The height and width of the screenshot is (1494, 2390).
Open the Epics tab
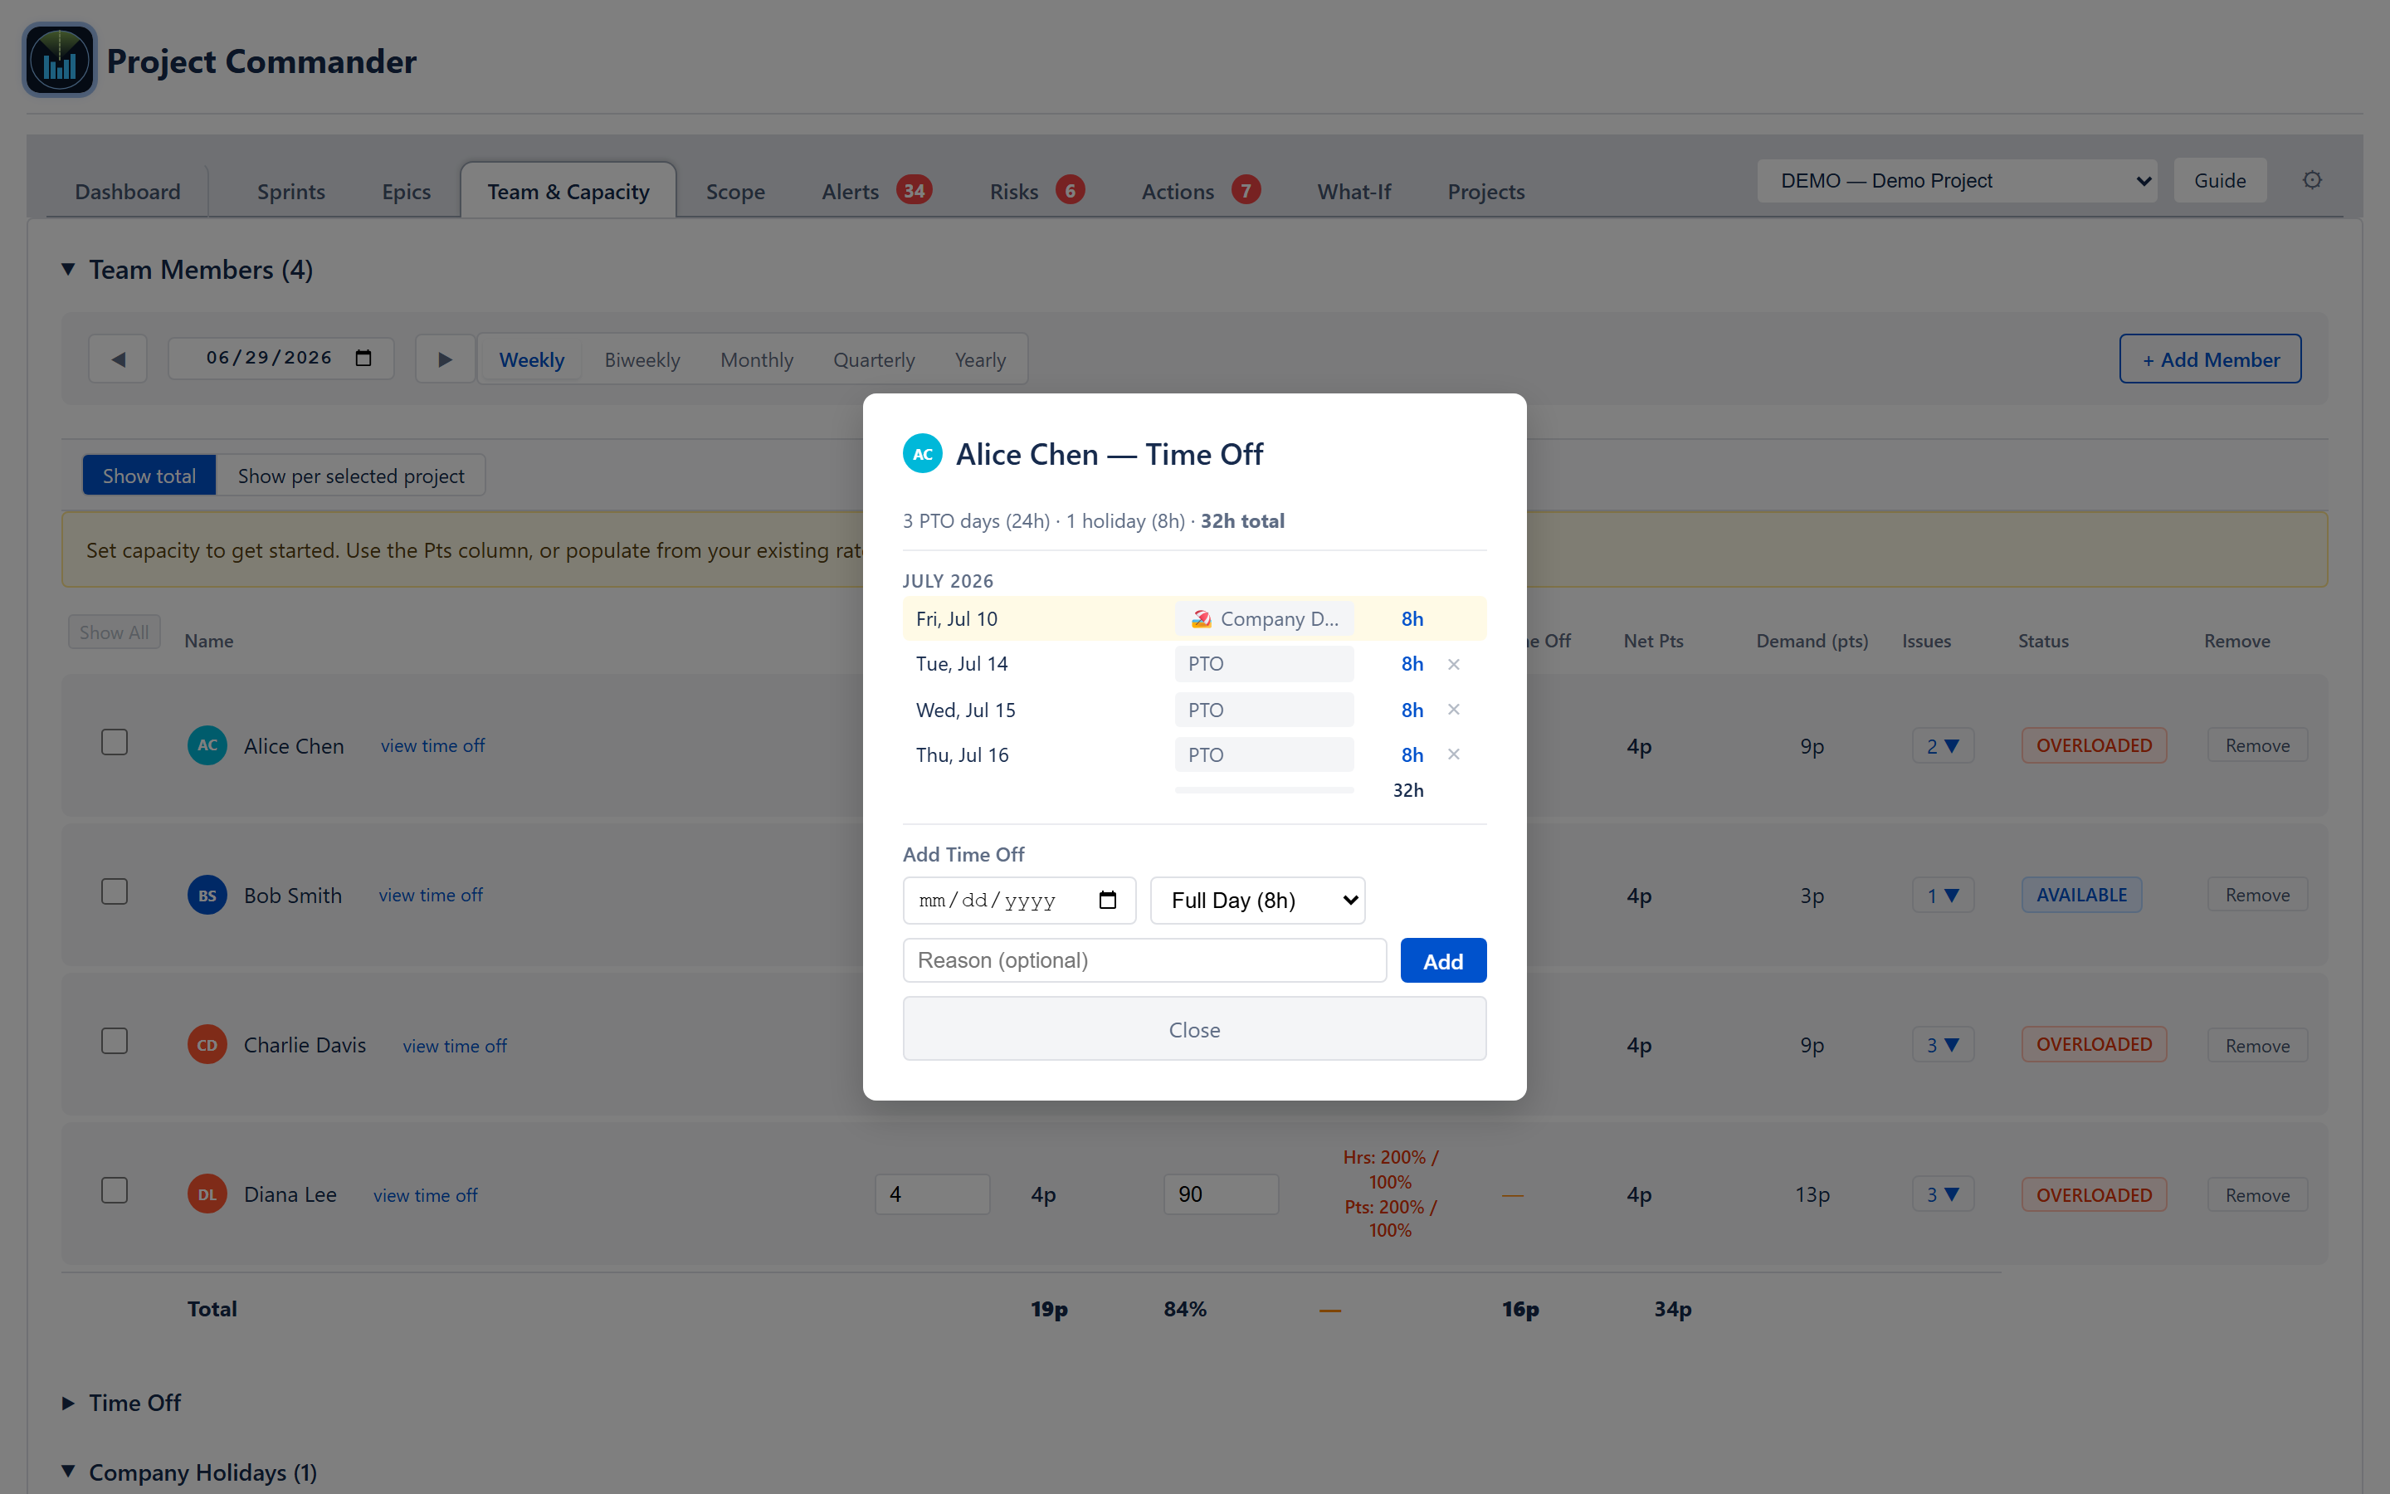pos(406,191)
